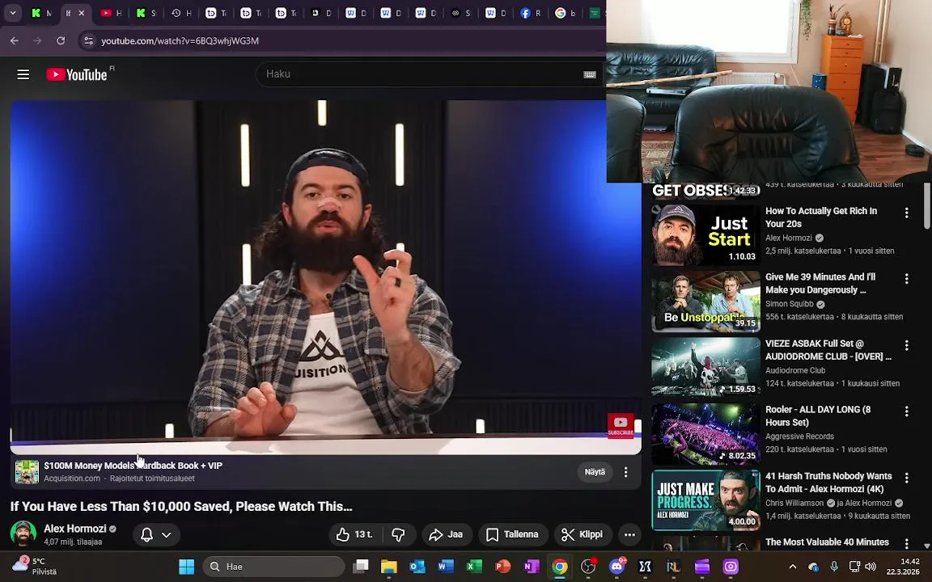Save video with Tallenna button
932x582 pixels.
(x=512, y=534)
